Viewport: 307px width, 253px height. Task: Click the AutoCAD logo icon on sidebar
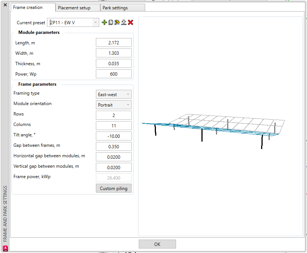tap(5, 248)
